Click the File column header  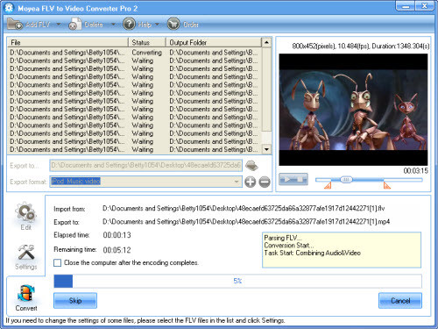[67, 42]
